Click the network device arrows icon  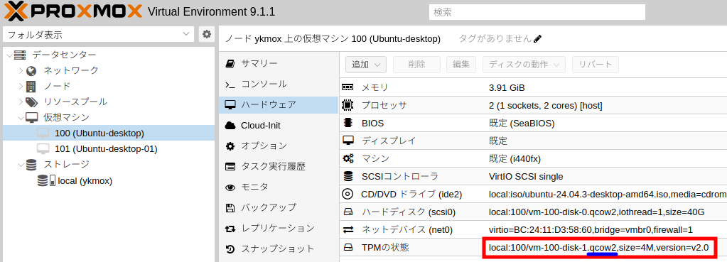[x=348, y=229]
